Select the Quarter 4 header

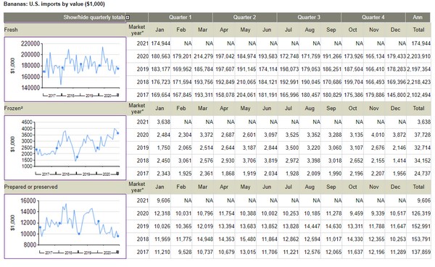pyautogui.click(x=373, y=17)
